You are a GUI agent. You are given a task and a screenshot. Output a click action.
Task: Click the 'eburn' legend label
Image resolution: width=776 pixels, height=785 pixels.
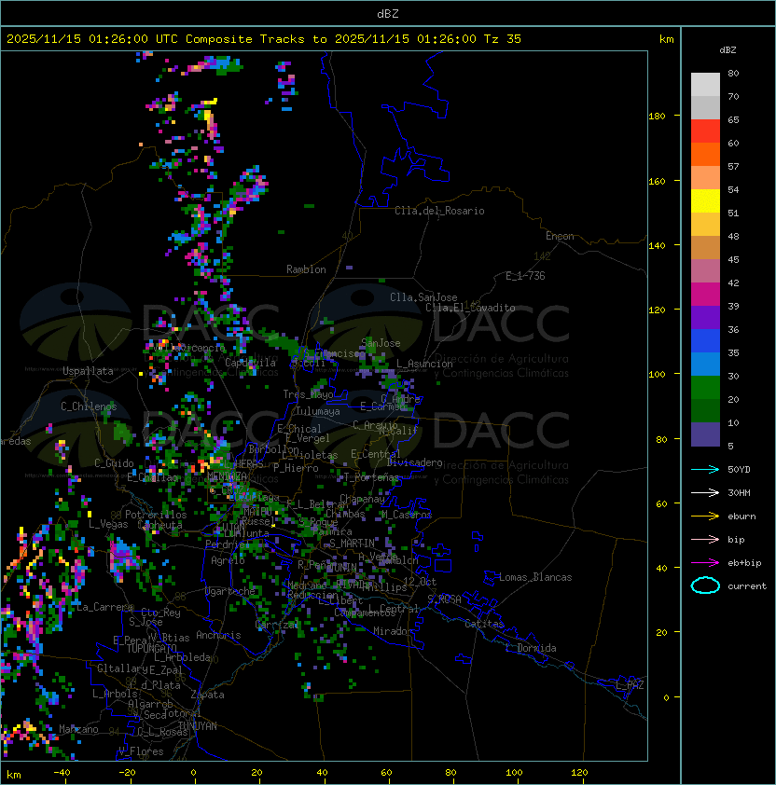pyautogui.click(x=741, y=516)
